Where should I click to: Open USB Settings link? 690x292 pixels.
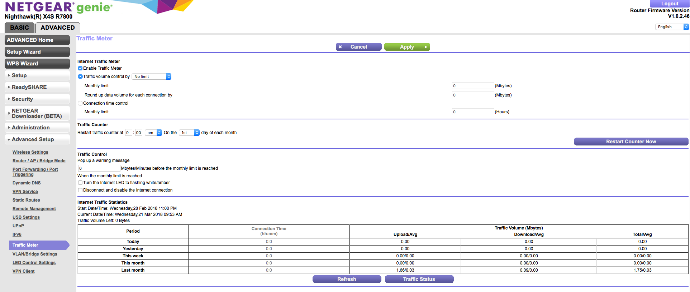pos(26,217)
